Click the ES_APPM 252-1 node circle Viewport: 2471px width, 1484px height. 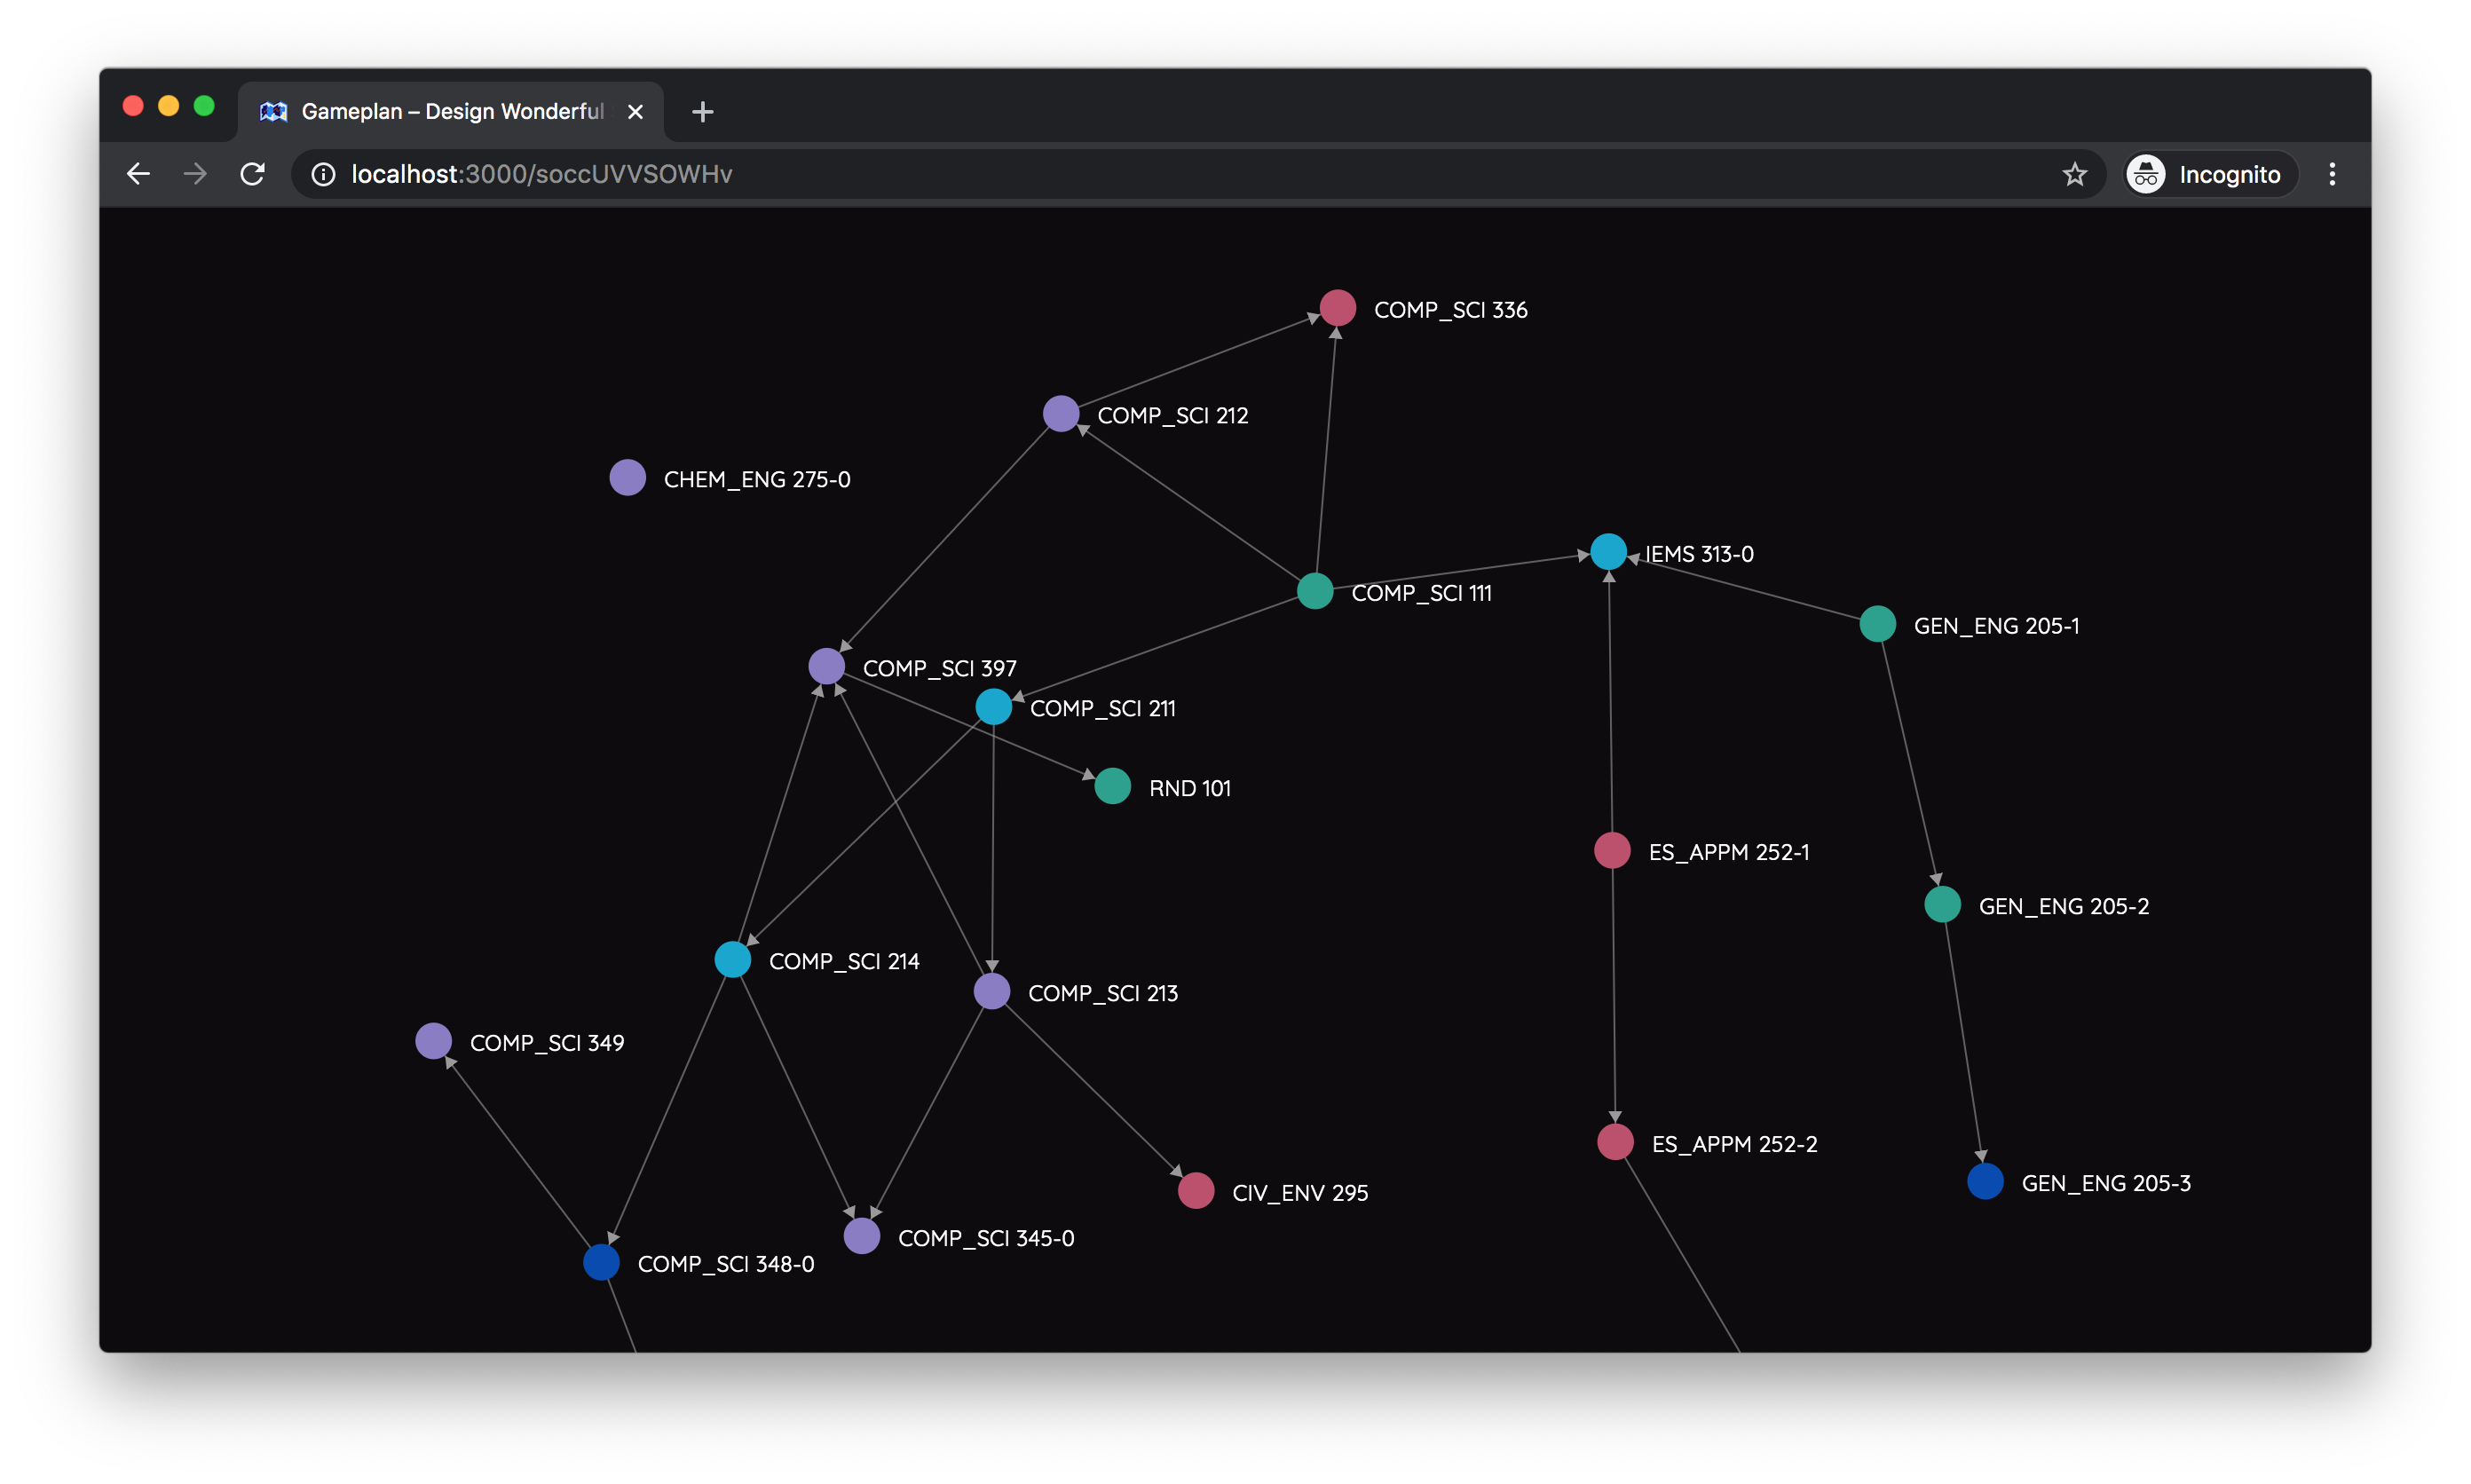1611,850
